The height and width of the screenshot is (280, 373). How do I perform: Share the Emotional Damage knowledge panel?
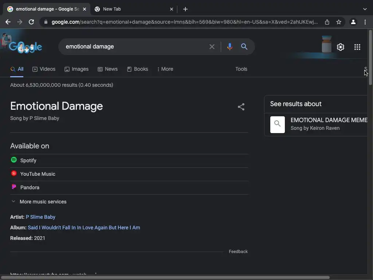pyautogui.click(x=241, y=107)
